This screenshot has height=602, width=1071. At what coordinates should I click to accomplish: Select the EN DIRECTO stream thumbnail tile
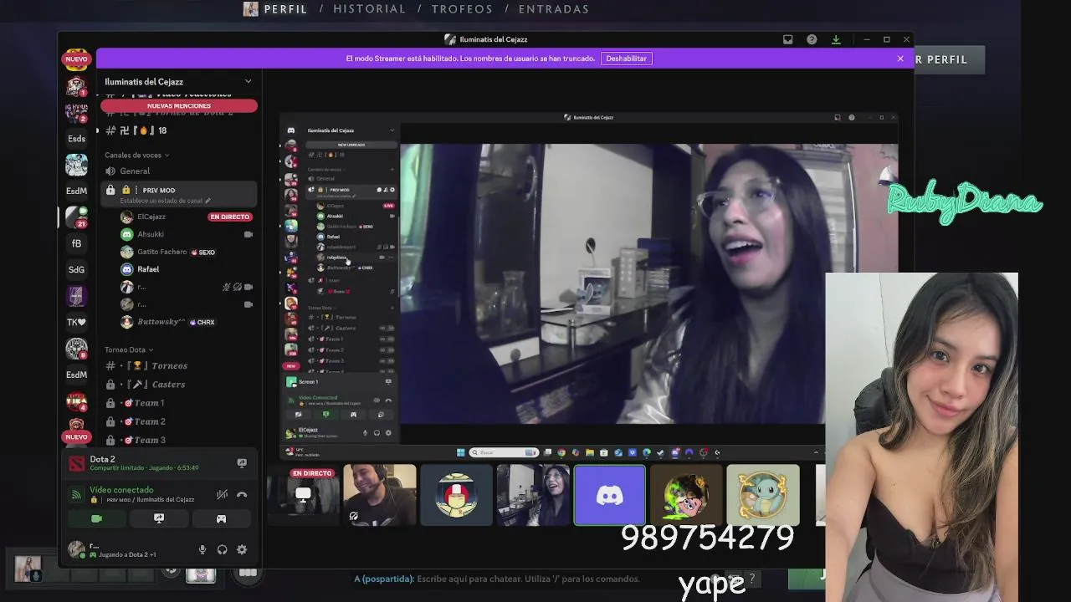click(x=303, y=495)
